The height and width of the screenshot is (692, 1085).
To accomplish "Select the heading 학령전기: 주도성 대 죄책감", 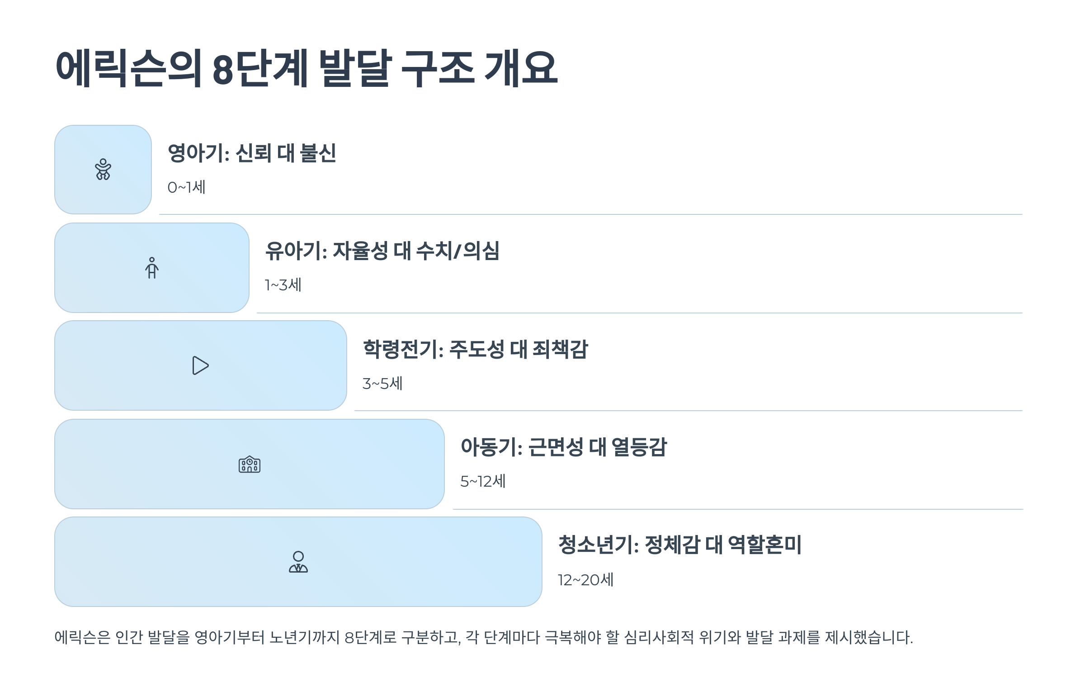I will tap(476, 349).
